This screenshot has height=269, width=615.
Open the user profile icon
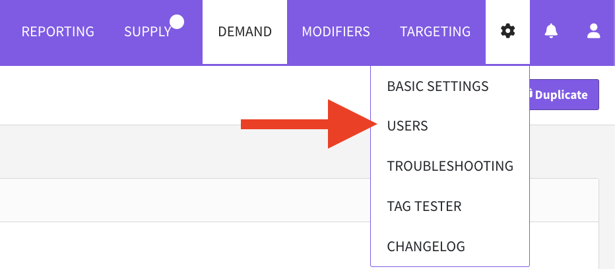[x=593, y=31]
